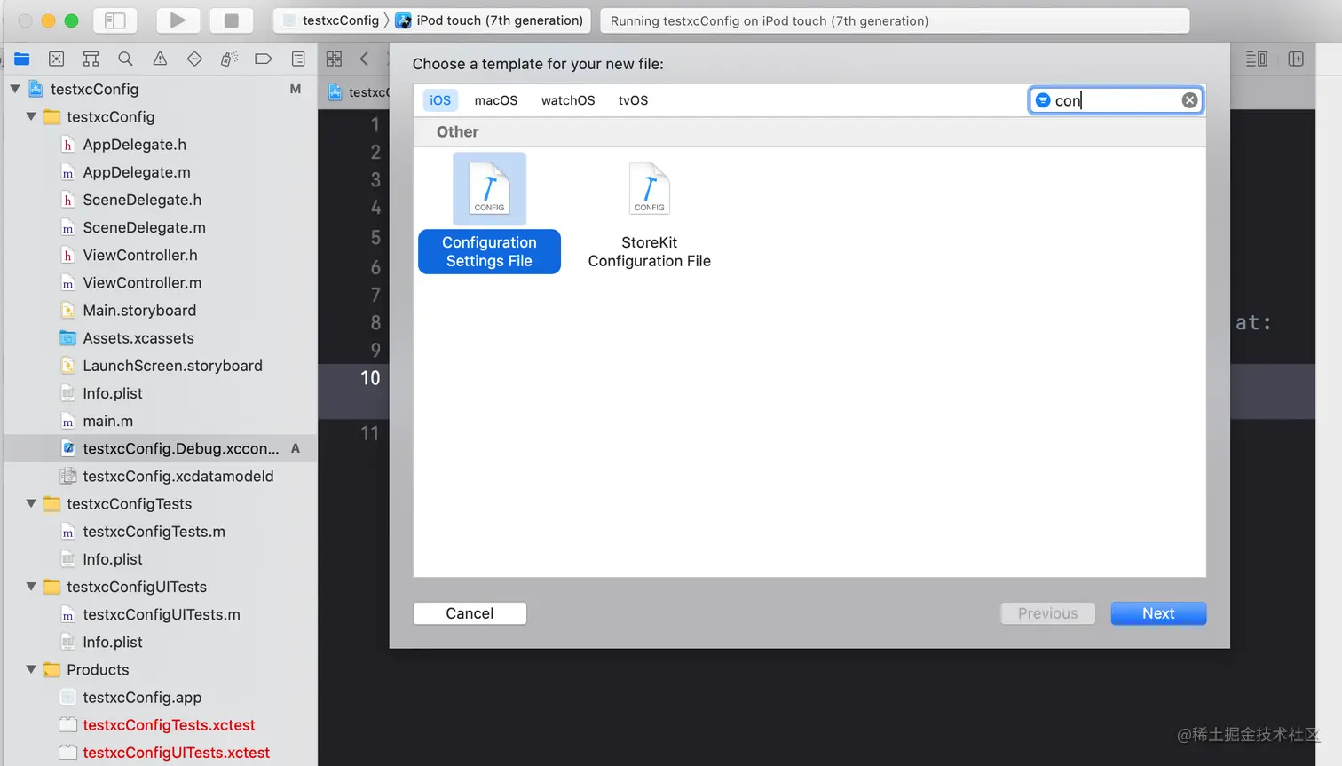Open the Find navigator magnifier icon
This screenshot has height=766, width=1342.
click(x=125, y=59)
